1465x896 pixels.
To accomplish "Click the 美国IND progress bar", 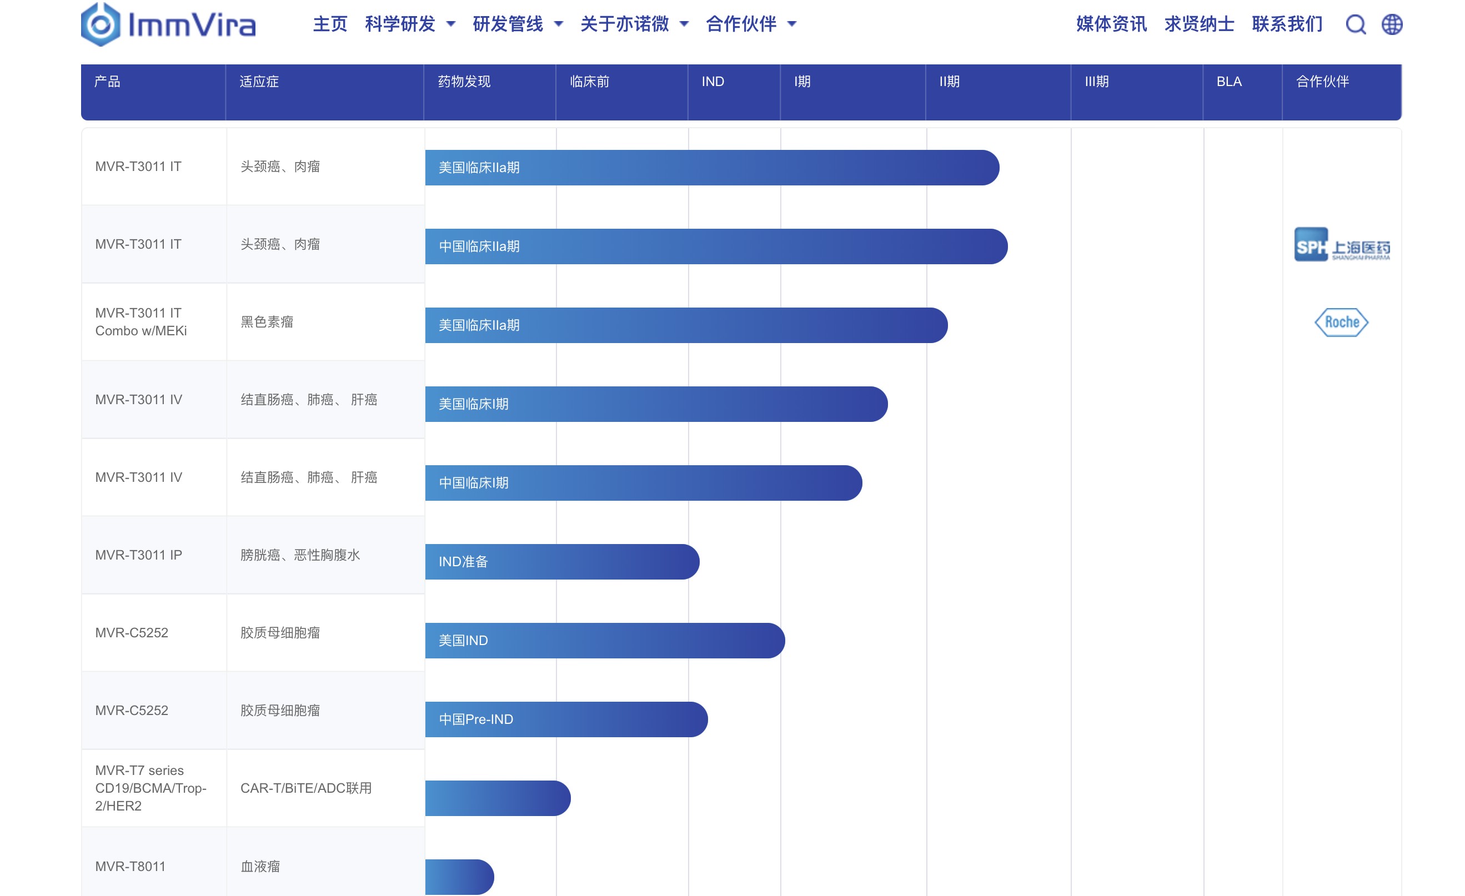I will pyautogui.click(x=604, y=641).
